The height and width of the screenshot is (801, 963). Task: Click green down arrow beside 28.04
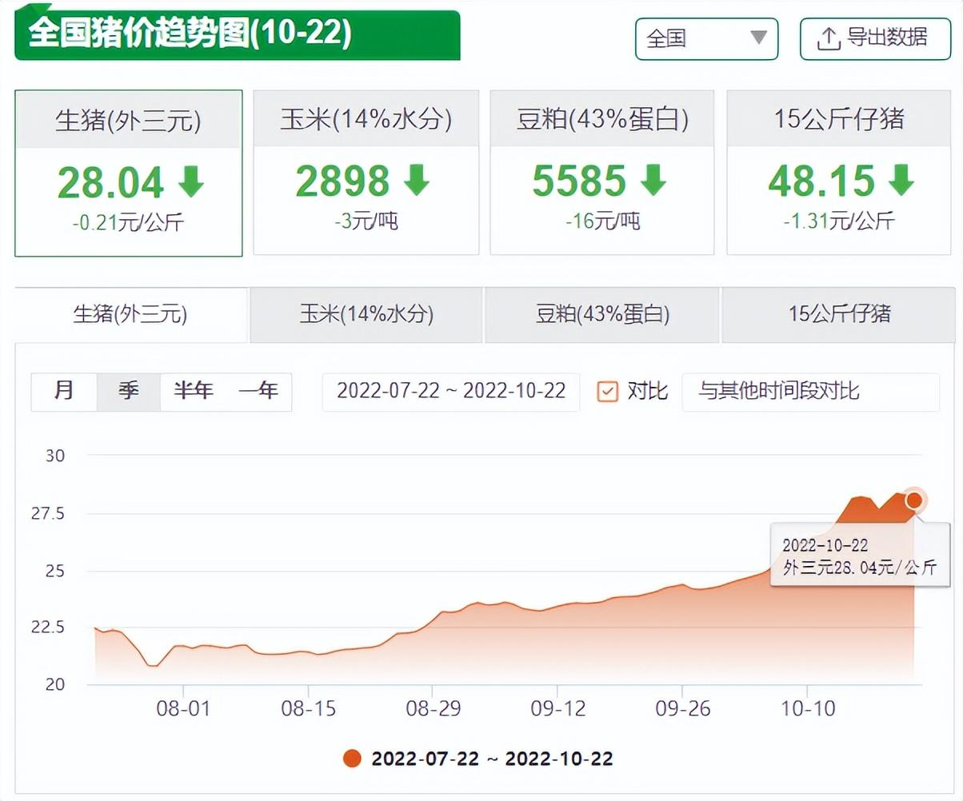tap(191, 181)
